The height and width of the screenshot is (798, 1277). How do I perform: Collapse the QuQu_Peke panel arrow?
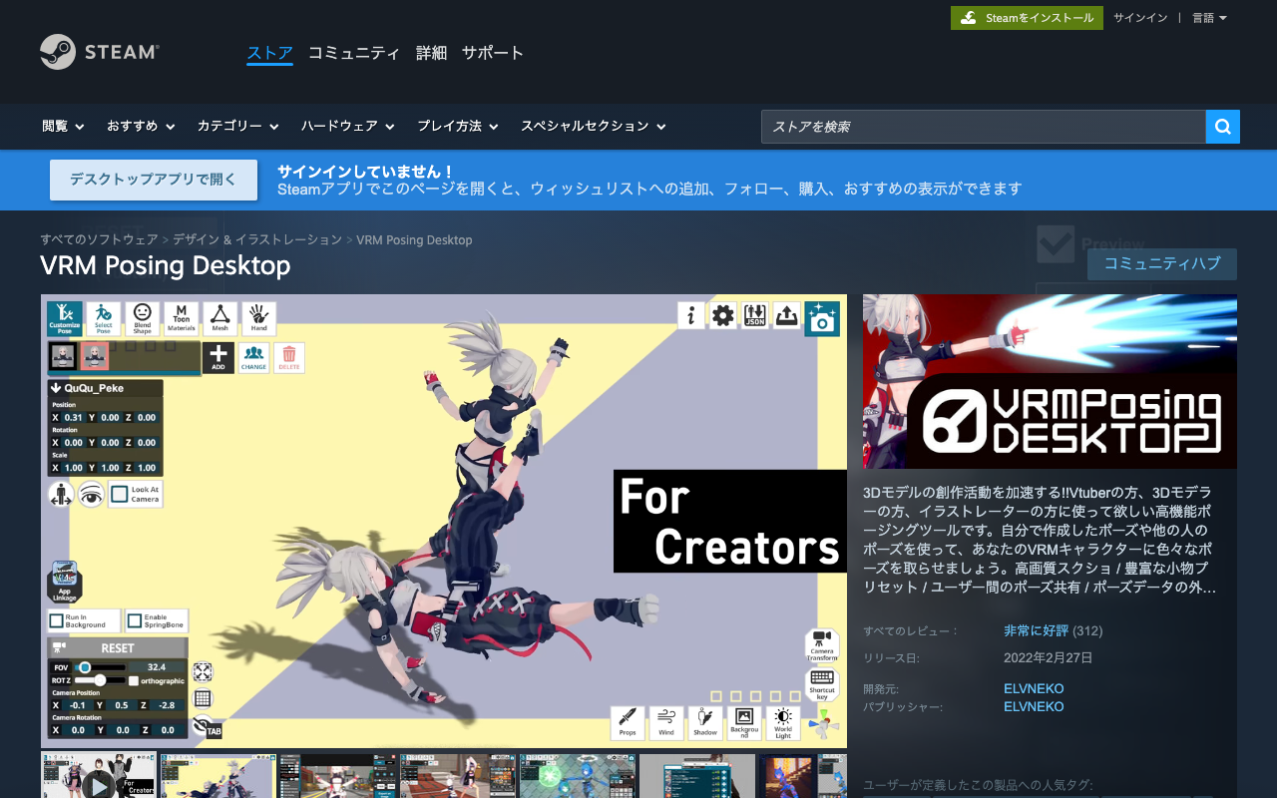[57, 388]
